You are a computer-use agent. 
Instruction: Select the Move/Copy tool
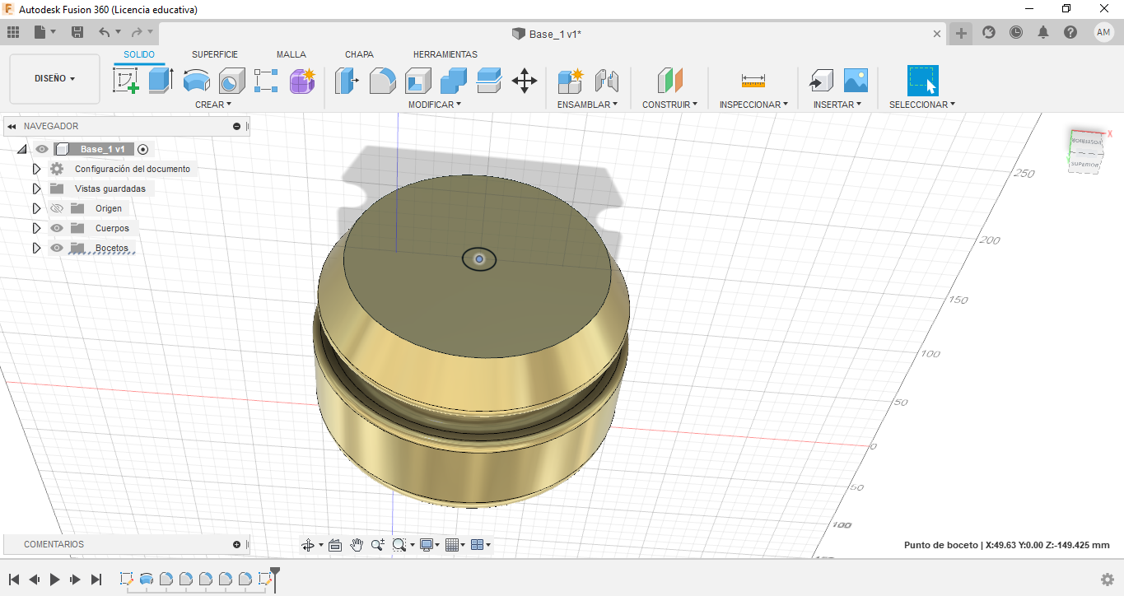click(x=525, y=81)
